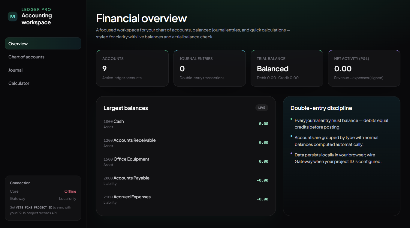This screenshot has width=410, height=228.
Task: Select the 2100 Accrued Expenses row
Action: pyautogui.click(x=186, y=199)
